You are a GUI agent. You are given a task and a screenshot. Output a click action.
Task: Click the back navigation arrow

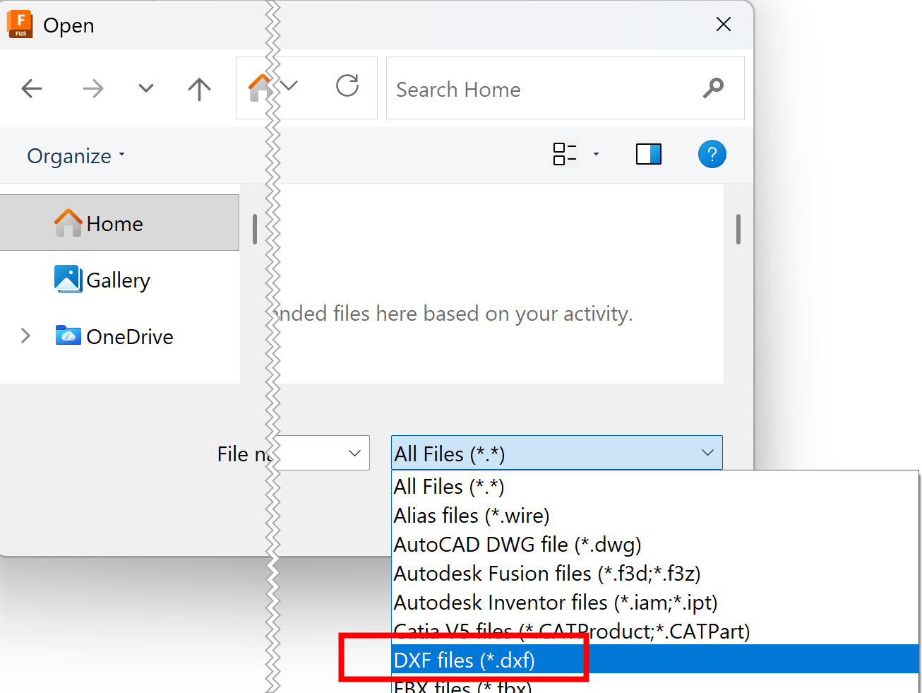coord(32,88)
